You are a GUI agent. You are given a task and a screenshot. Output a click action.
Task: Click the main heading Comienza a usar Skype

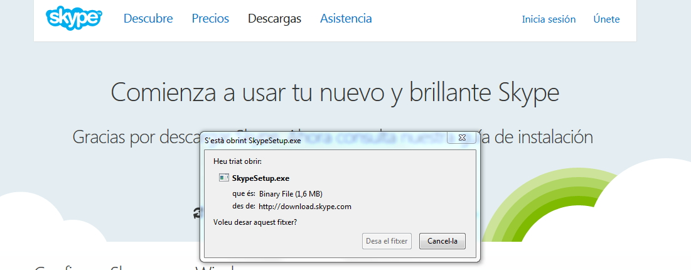click(x=335, y=93)
